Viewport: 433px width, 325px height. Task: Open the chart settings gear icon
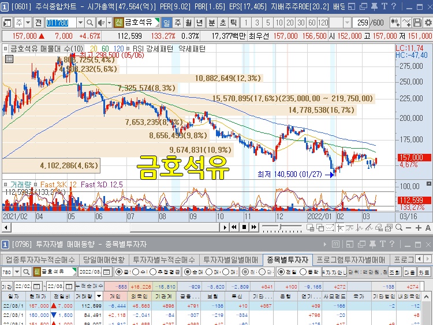click(428, 23)
